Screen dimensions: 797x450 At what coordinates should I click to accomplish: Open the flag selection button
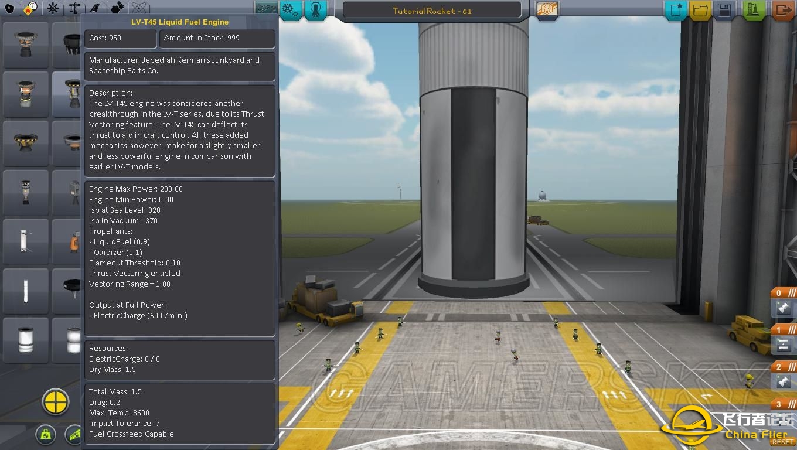coord(547,10)
